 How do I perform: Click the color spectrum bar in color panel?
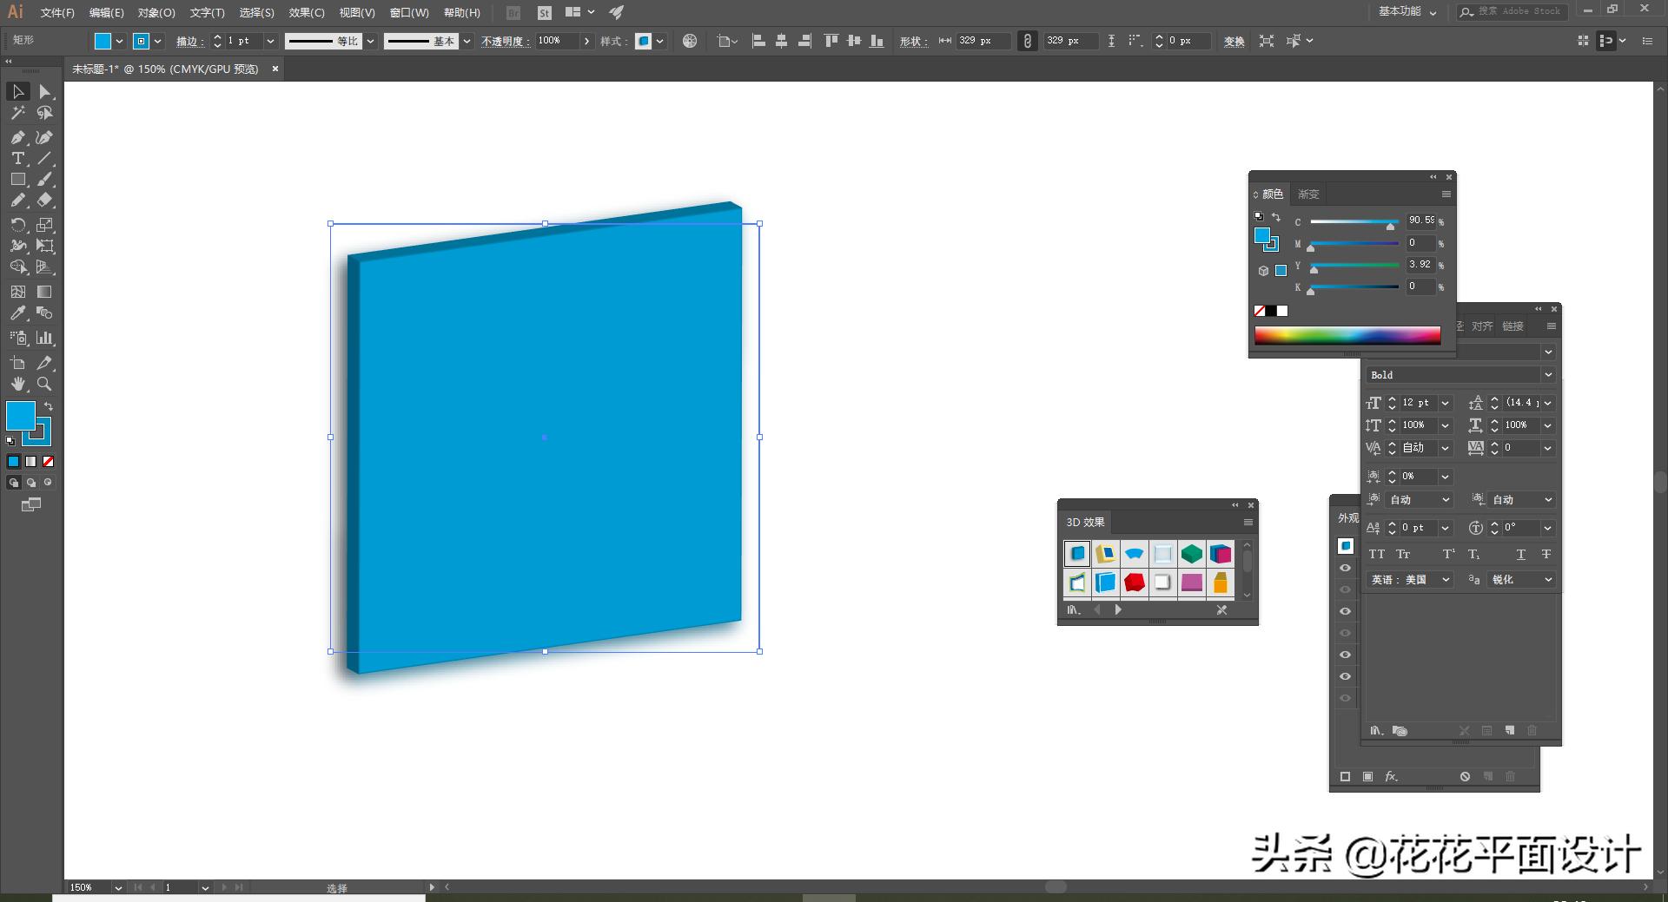tap(1347, 336)
